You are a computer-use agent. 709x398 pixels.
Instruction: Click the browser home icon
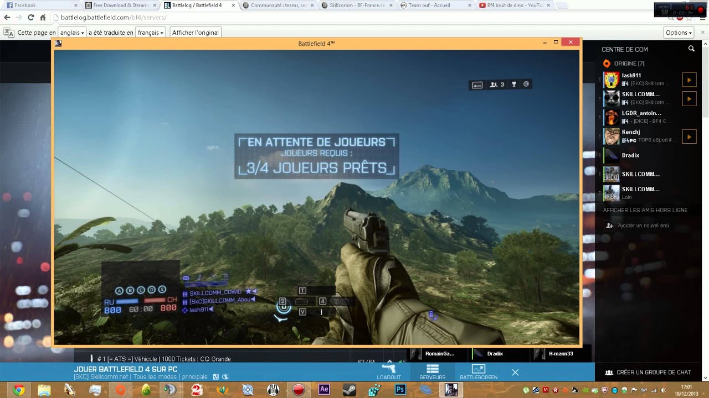pos(43,18)
